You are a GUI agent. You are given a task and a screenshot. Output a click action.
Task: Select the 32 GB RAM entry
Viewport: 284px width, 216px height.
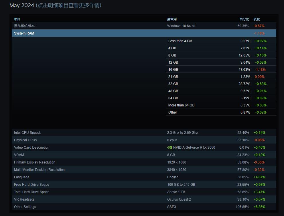click(173, 84)
